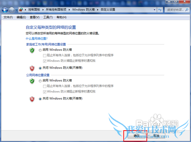Viewport: 191px width, 142px height.
Task: Click the 自定义设置 breadcrumb
Action: coord(108,10)
